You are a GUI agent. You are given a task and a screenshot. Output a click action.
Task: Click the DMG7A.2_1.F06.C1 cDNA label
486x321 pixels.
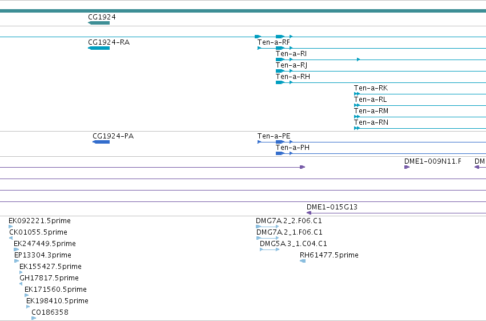coord(290,232)
